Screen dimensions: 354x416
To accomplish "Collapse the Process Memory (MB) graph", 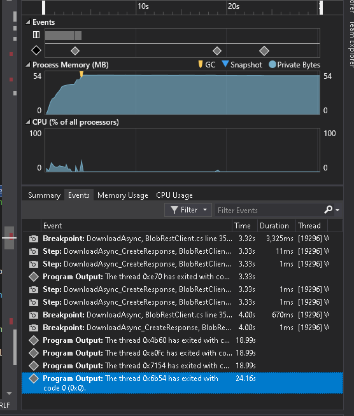I will click(27, 65).
